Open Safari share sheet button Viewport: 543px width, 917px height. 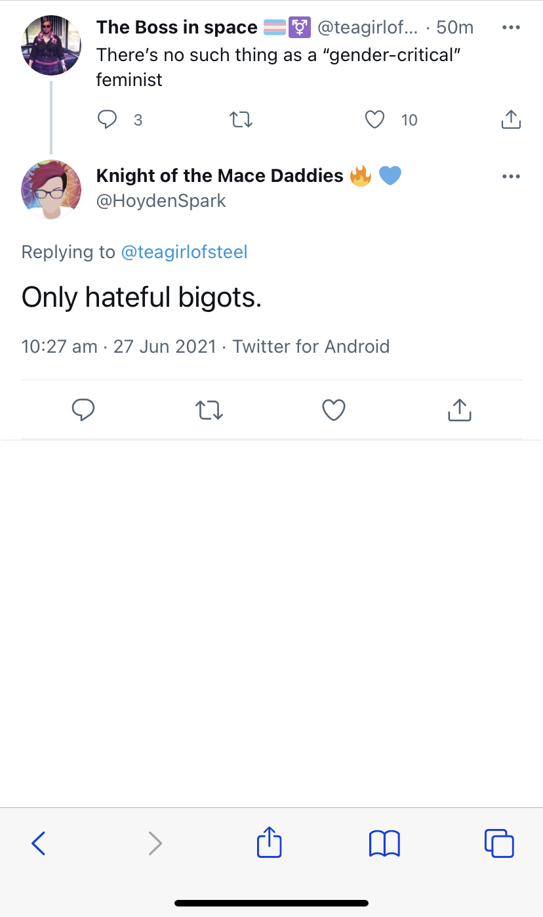point(269,841)
